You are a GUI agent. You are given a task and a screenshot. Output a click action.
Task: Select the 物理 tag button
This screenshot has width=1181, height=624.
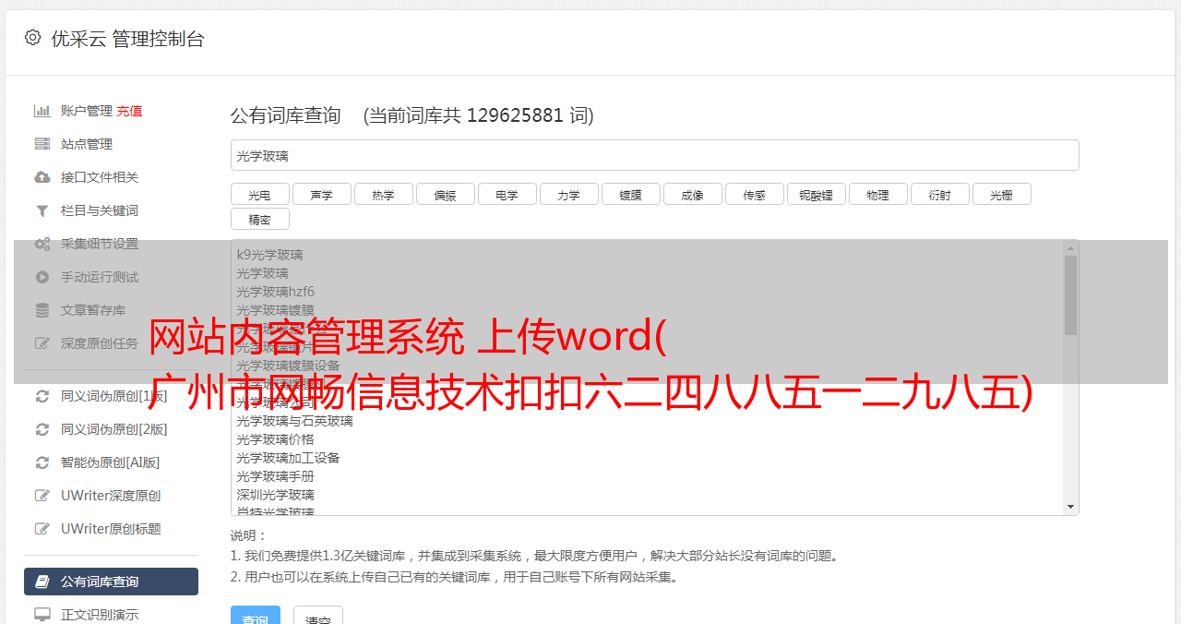pos(877,194)
